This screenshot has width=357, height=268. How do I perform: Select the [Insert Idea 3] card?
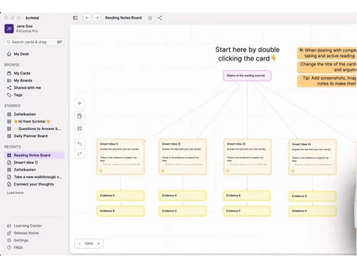pos(247,157)
